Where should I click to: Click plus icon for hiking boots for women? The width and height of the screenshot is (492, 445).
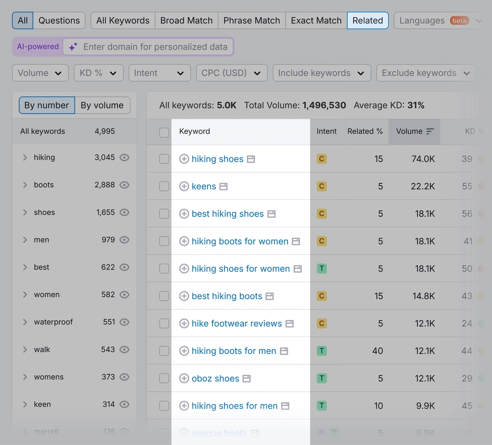pyautogui.click(x=184, y=241)
